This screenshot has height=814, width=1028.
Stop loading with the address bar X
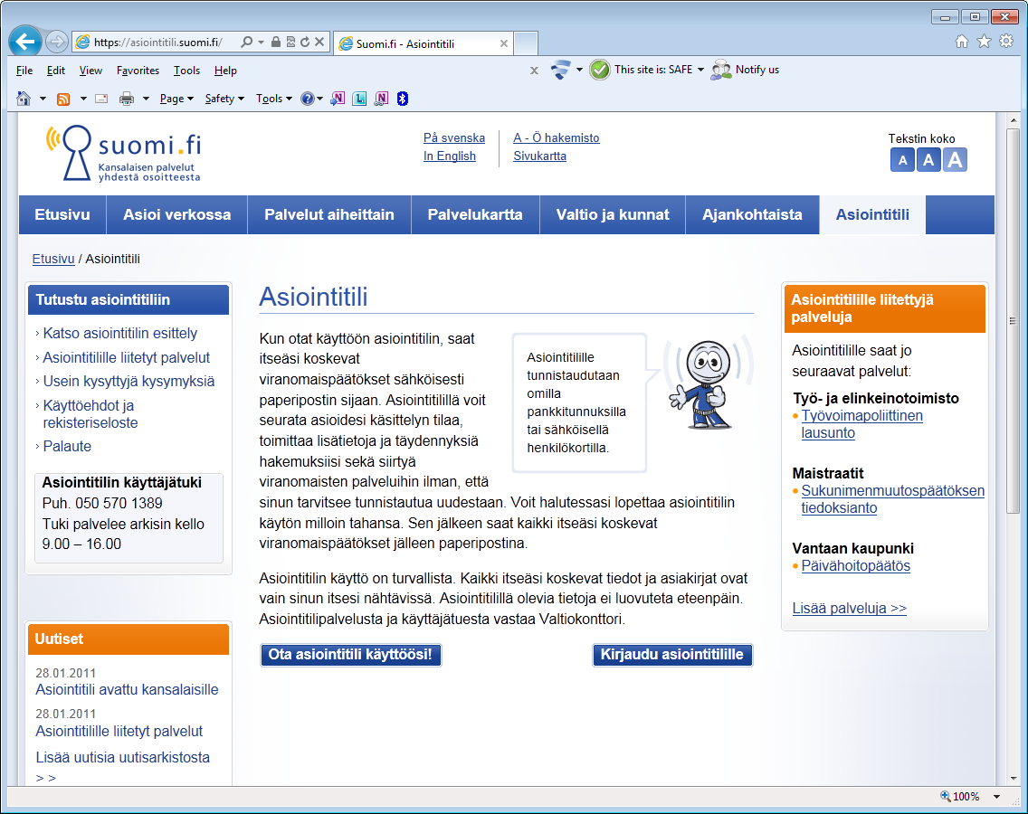319,42
